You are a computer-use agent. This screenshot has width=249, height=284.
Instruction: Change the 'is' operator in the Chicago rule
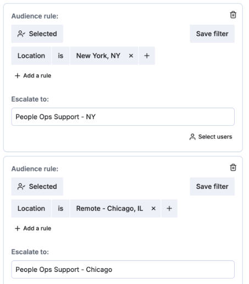point(60,208)
